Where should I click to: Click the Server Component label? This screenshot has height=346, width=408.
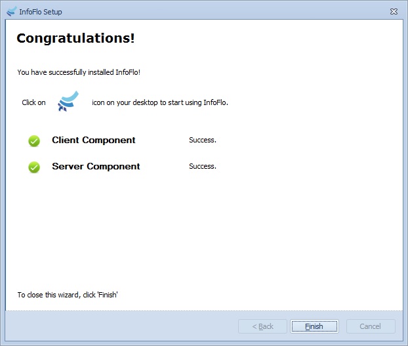tap(96, 166)
